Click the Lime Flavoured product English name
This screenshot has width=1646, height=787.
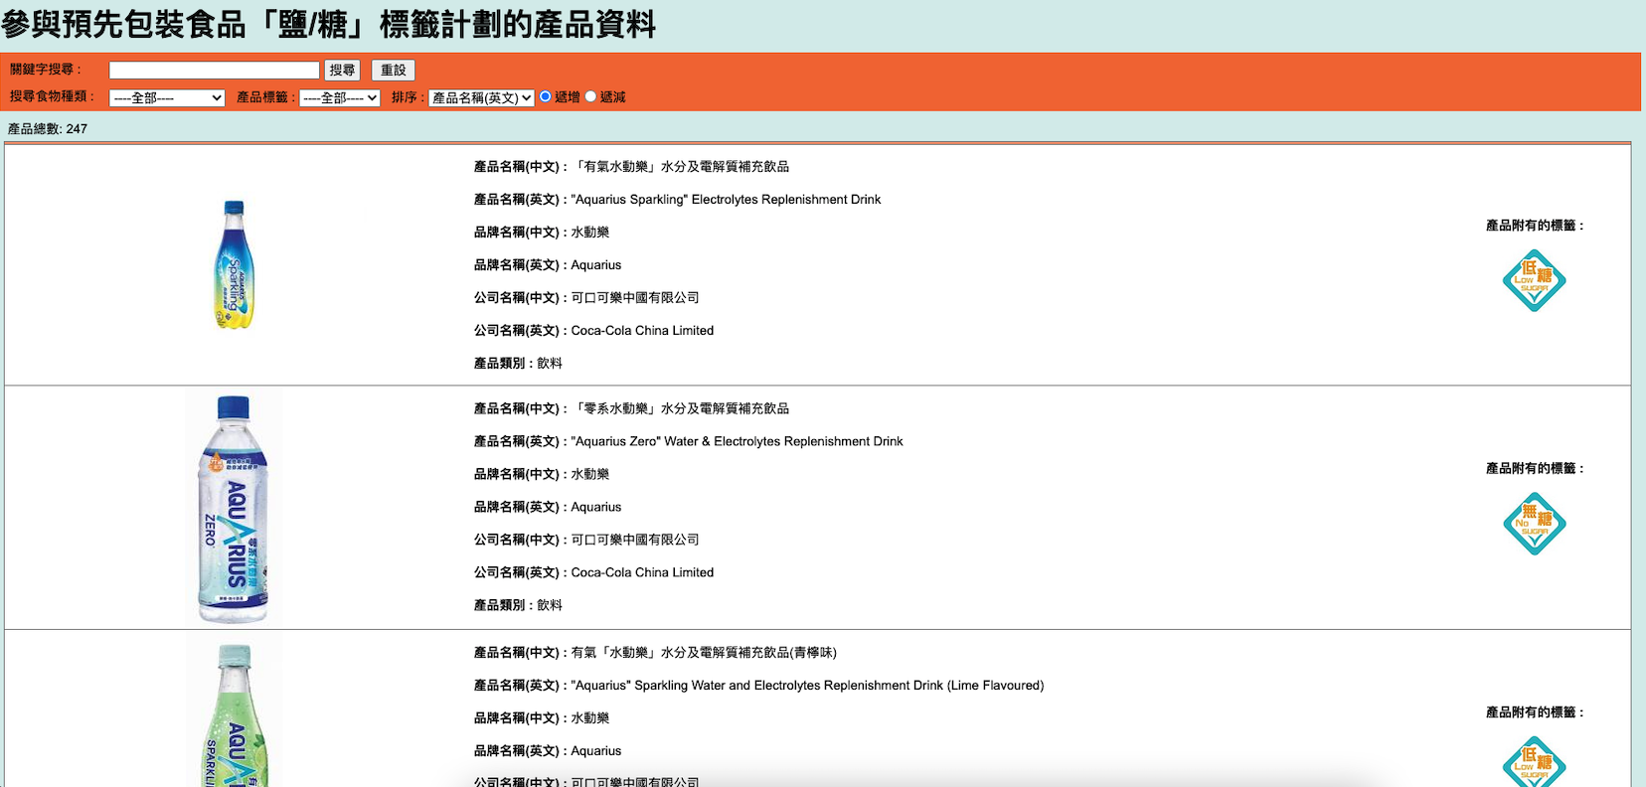tap(808, 686)
